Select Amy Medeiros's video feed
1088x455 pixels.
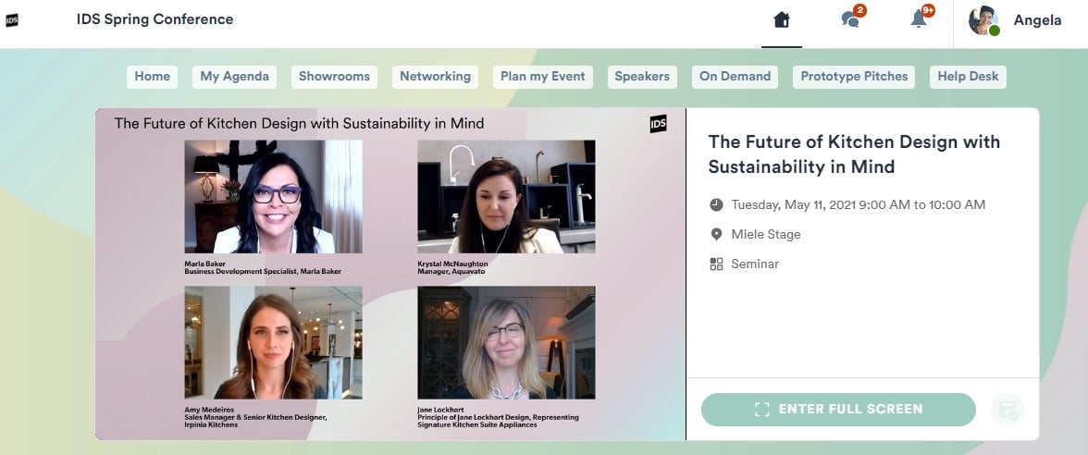point(274,342)
